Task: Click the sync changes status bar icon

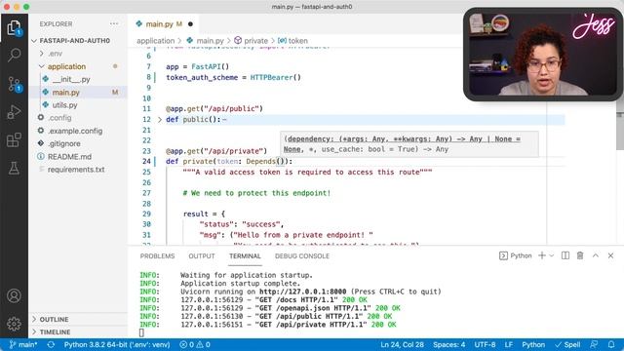Action: click(51, 344)
